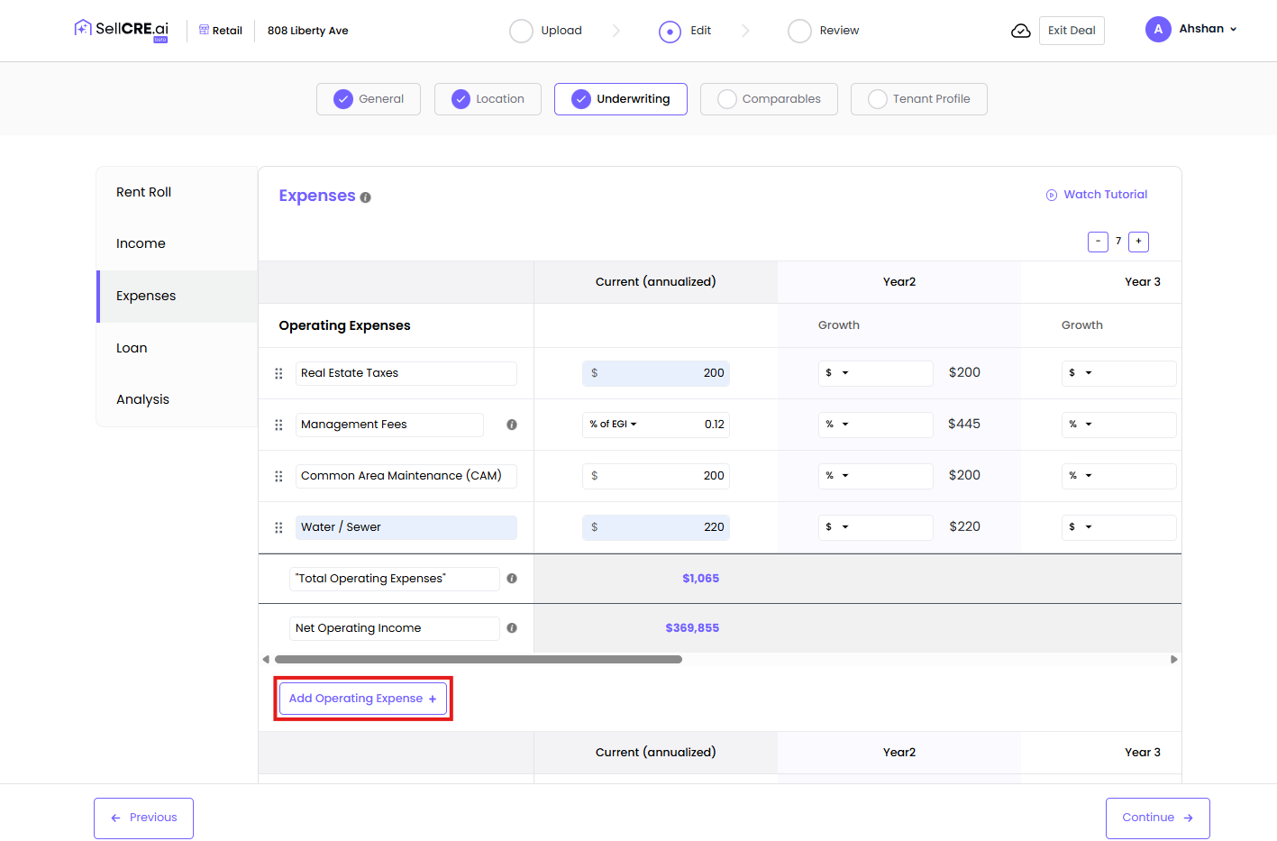Click the $369,855 net income value

coord(692,628)
